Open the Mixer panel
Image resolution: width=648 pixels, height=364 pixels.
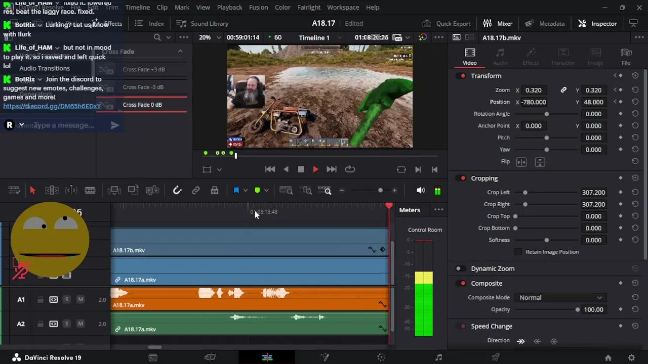498,24
